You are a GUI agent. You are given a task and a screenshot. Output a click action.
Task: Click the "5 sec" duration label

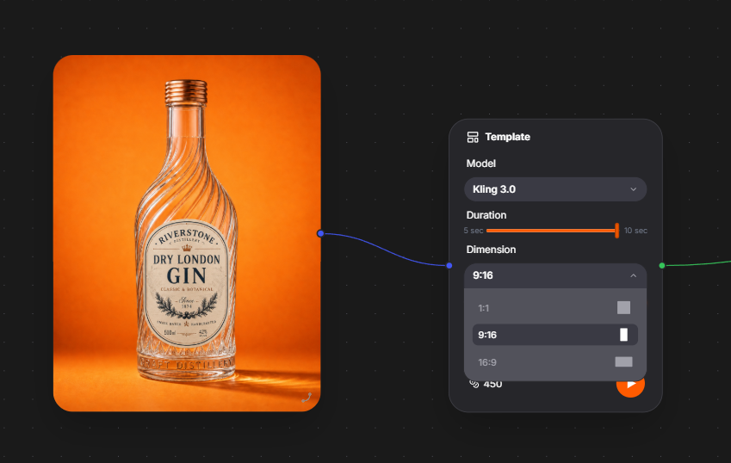(x=474, y=231)
